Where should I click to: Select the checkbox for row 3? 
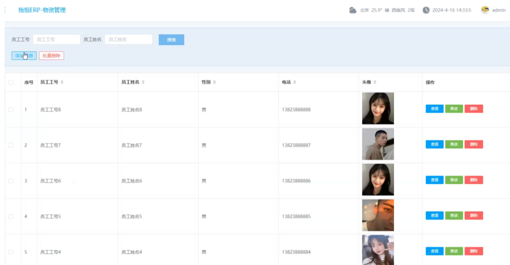[11, 181]
